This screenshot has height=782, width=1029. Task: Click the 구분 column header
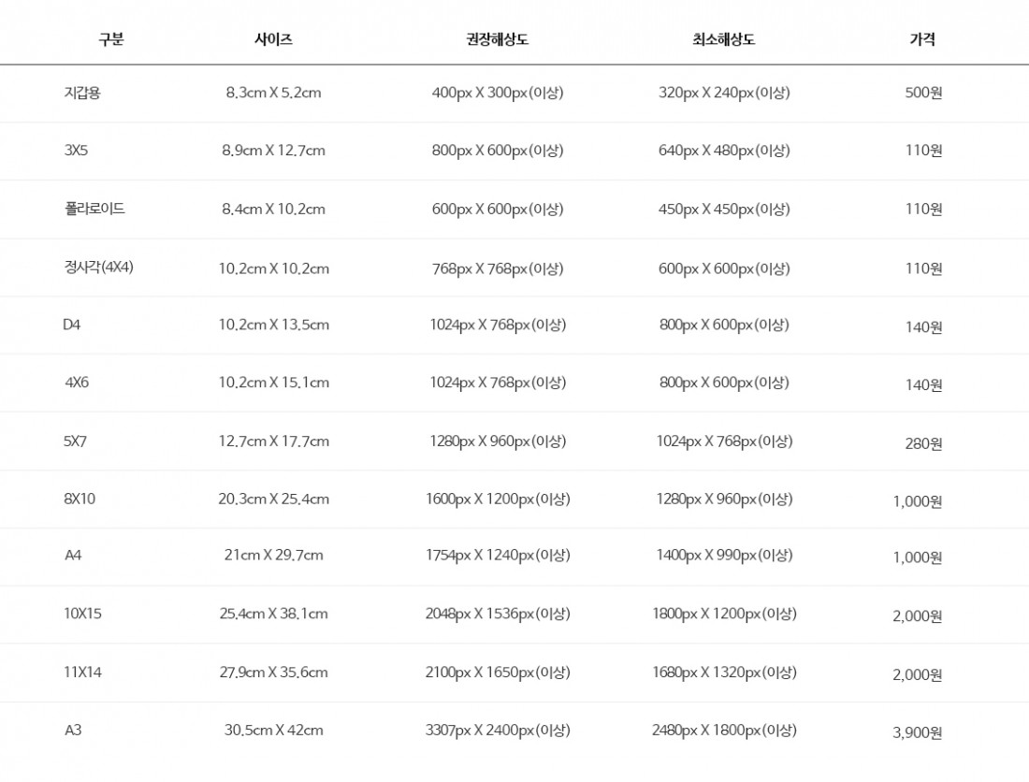[x=111, y=39]
